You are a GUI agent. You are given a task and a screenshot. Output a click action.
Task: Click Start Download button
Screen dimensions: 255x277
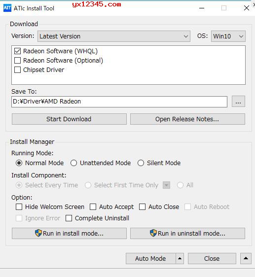69,119
